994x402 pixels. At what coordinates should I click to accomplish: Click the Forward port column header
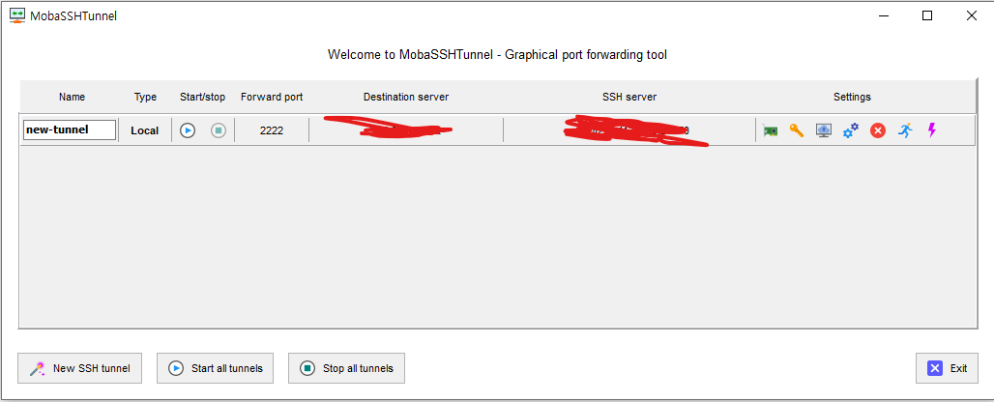(272, 97)
